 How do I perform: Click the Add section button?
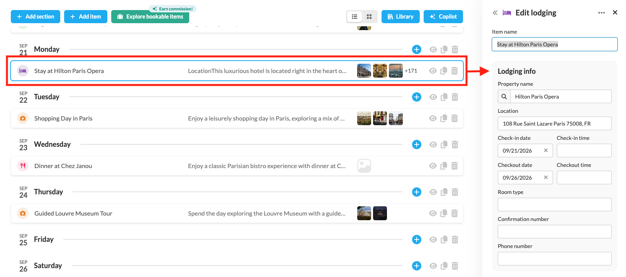(x=36, y=17)
